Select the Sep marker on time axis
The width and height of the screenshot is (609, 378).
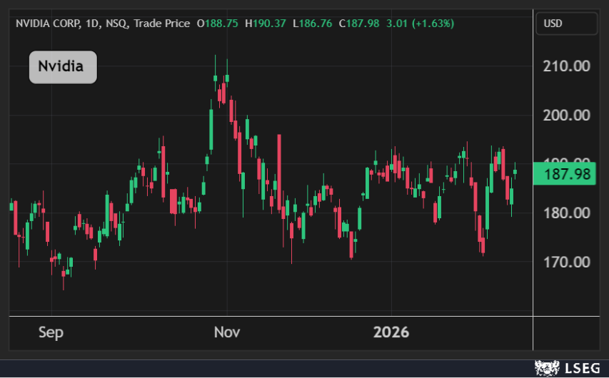point(51,332)
